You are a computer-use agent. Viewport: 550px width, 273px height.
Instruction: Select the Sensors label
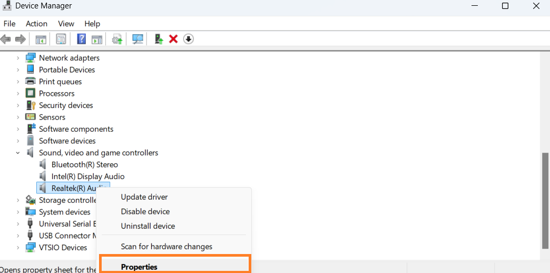pyautogui.click(x=52, y=117)
